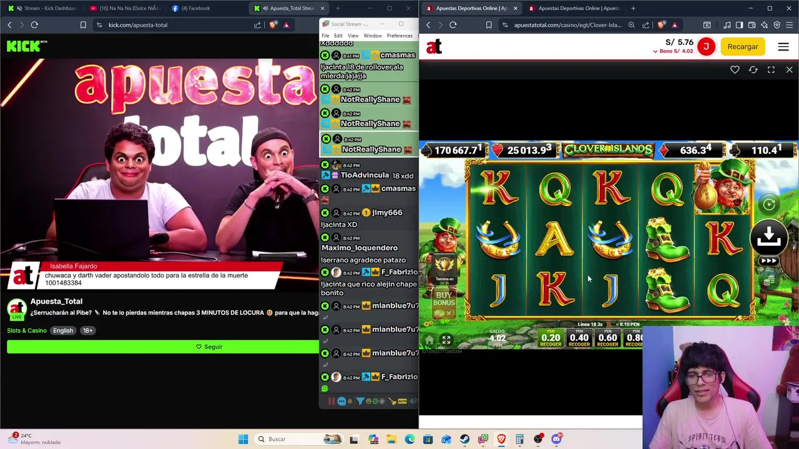
Task: Open the weather widget 24°C in taskbar
Action: pyautogui.click(x=34, y=439)
